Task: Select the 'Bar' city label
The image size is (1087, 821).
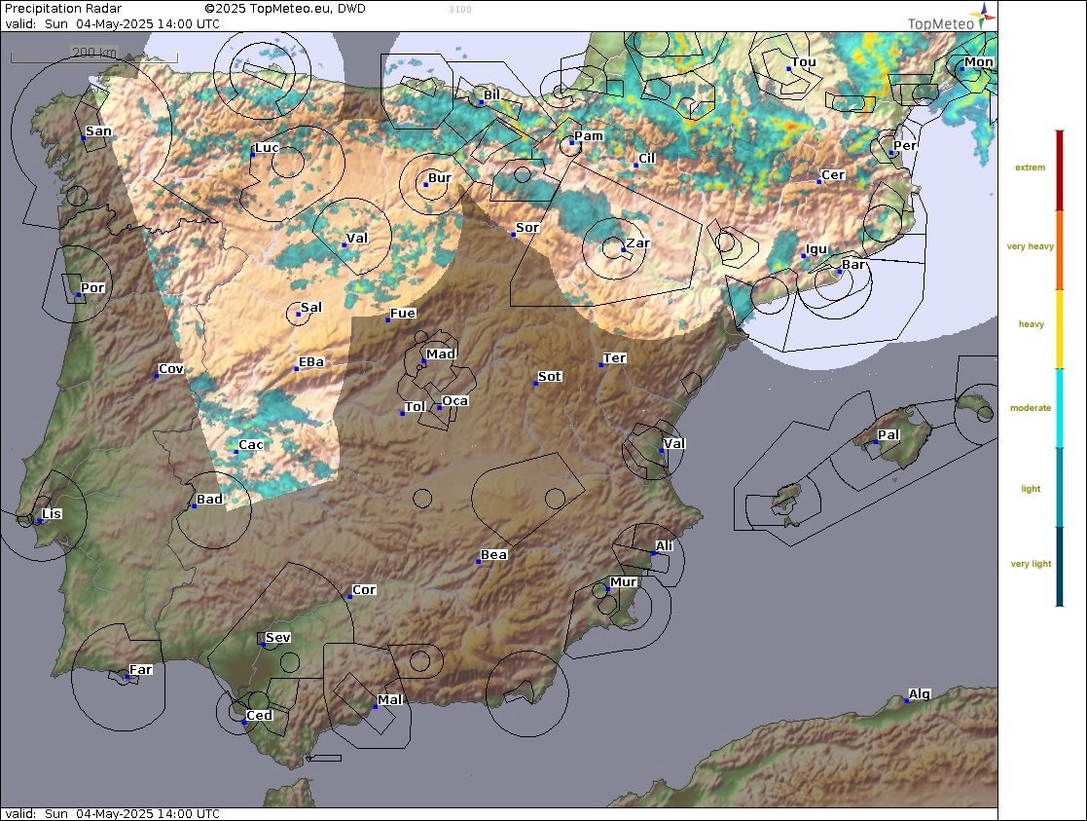Action: pyautogui.click(x=853, y=264)
